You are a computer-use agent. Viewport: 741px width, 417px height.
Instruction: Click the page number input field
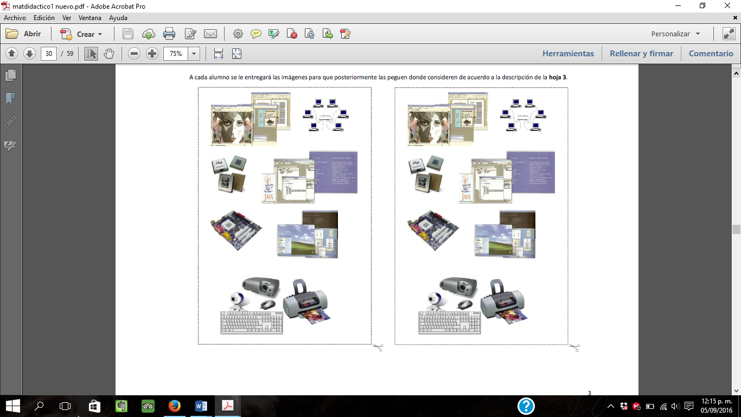click(x=49, y=54)
